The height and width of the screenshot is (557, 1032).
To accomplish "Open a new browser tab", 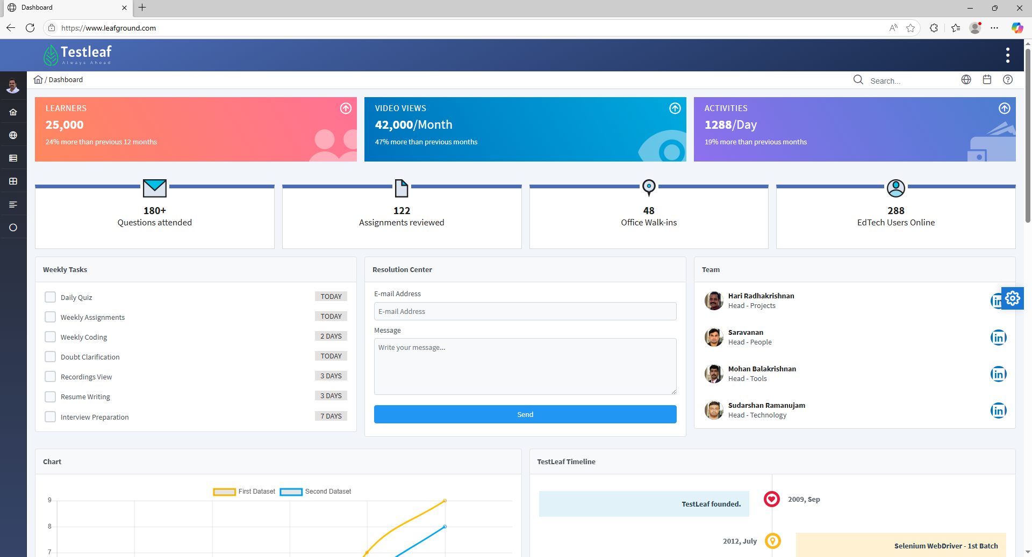I will coord(142,8).
